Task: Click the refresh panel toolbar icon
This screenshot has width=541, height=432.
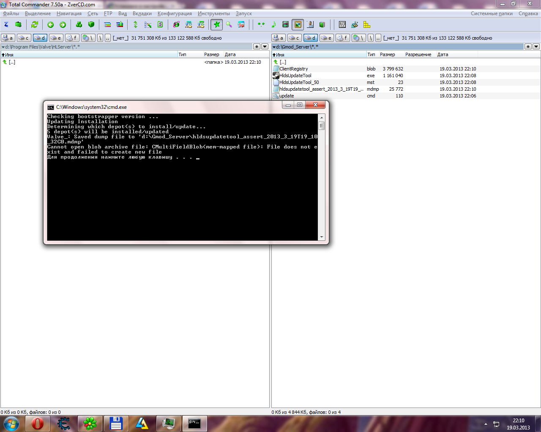Action: click(35, 24)
